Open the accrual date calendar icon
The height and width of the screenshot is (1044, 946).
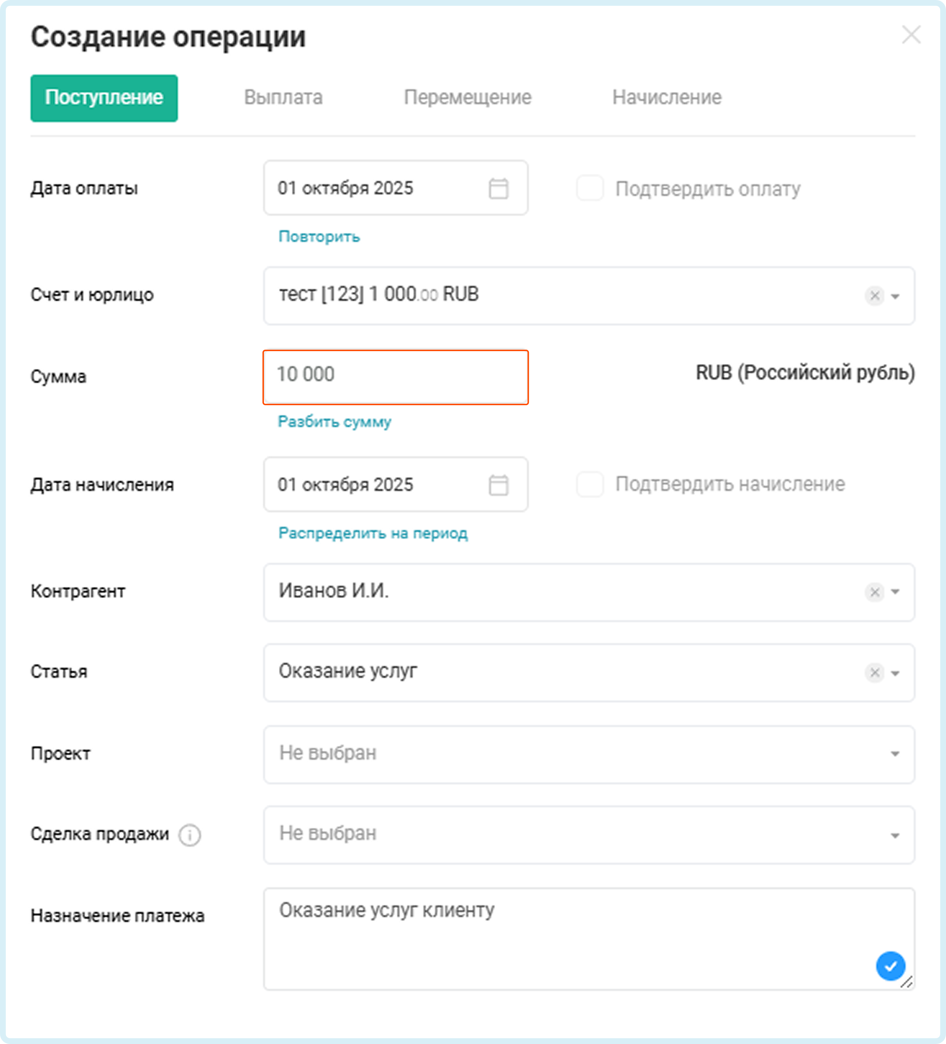tap(498, 485)
